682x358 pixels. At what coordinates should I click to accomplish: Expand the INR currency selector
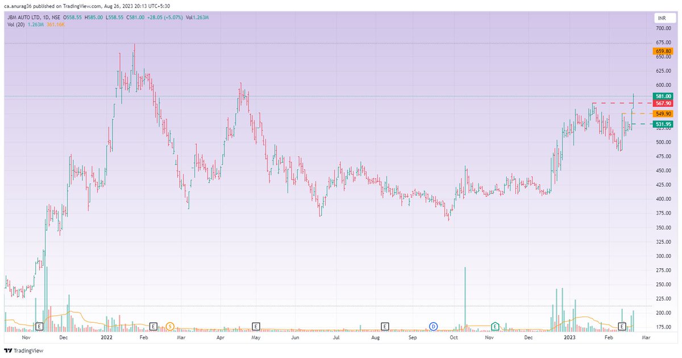coord(661,18)
